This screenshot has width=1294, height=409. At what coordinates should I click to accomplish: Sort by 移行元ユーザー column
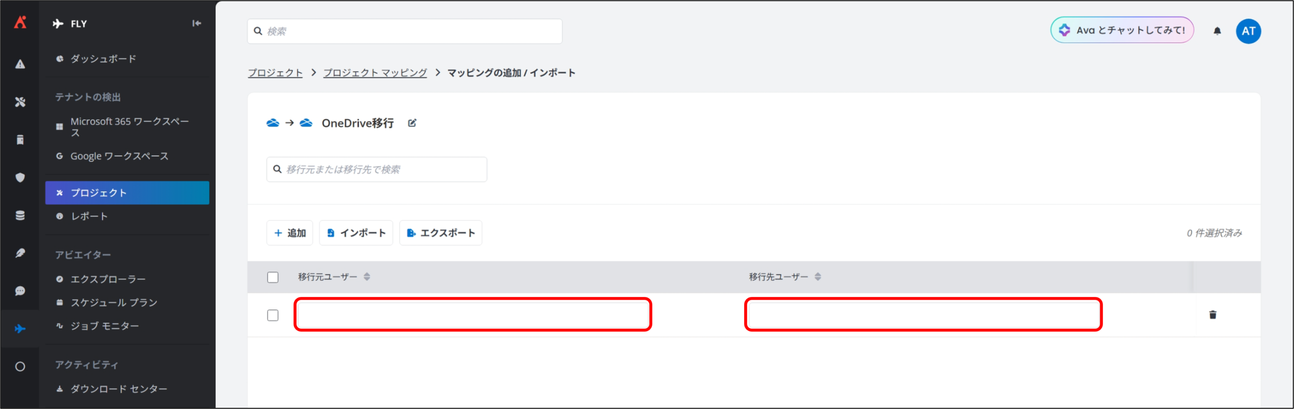367,277
